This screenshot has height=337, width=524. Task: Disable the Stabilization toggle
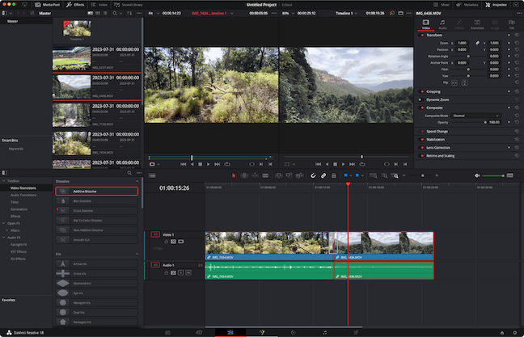(420, 139)
